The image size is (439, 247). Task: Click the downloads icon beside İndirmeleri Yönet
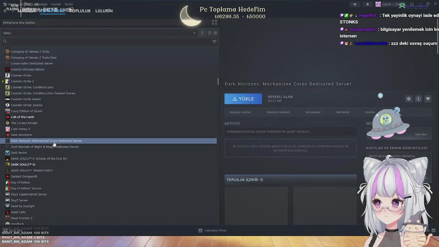[200, 231]
